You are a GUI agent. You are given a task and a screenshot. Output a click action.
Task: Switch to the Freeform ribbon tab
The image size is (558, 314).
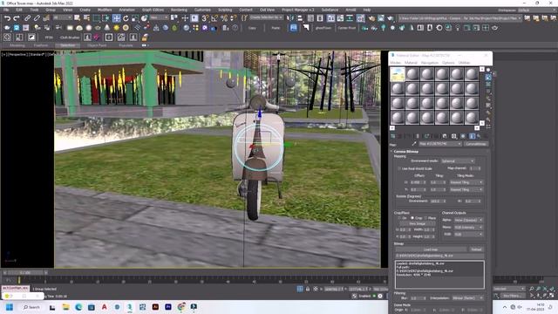[41, 45]
